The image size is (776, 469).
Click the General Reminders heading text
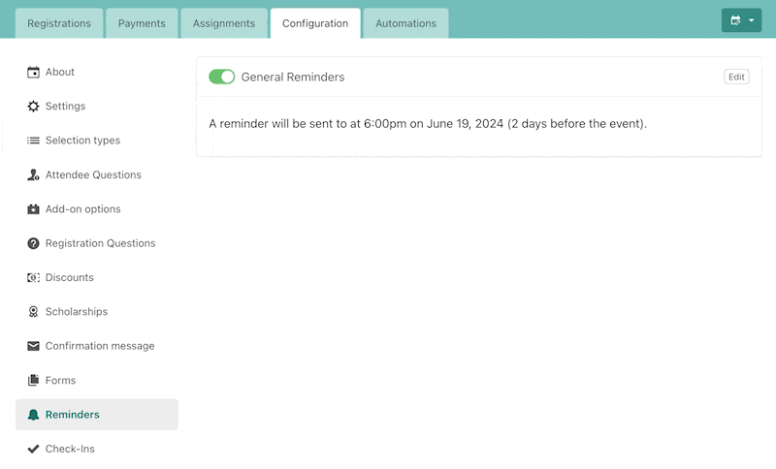tap(293, 78)
